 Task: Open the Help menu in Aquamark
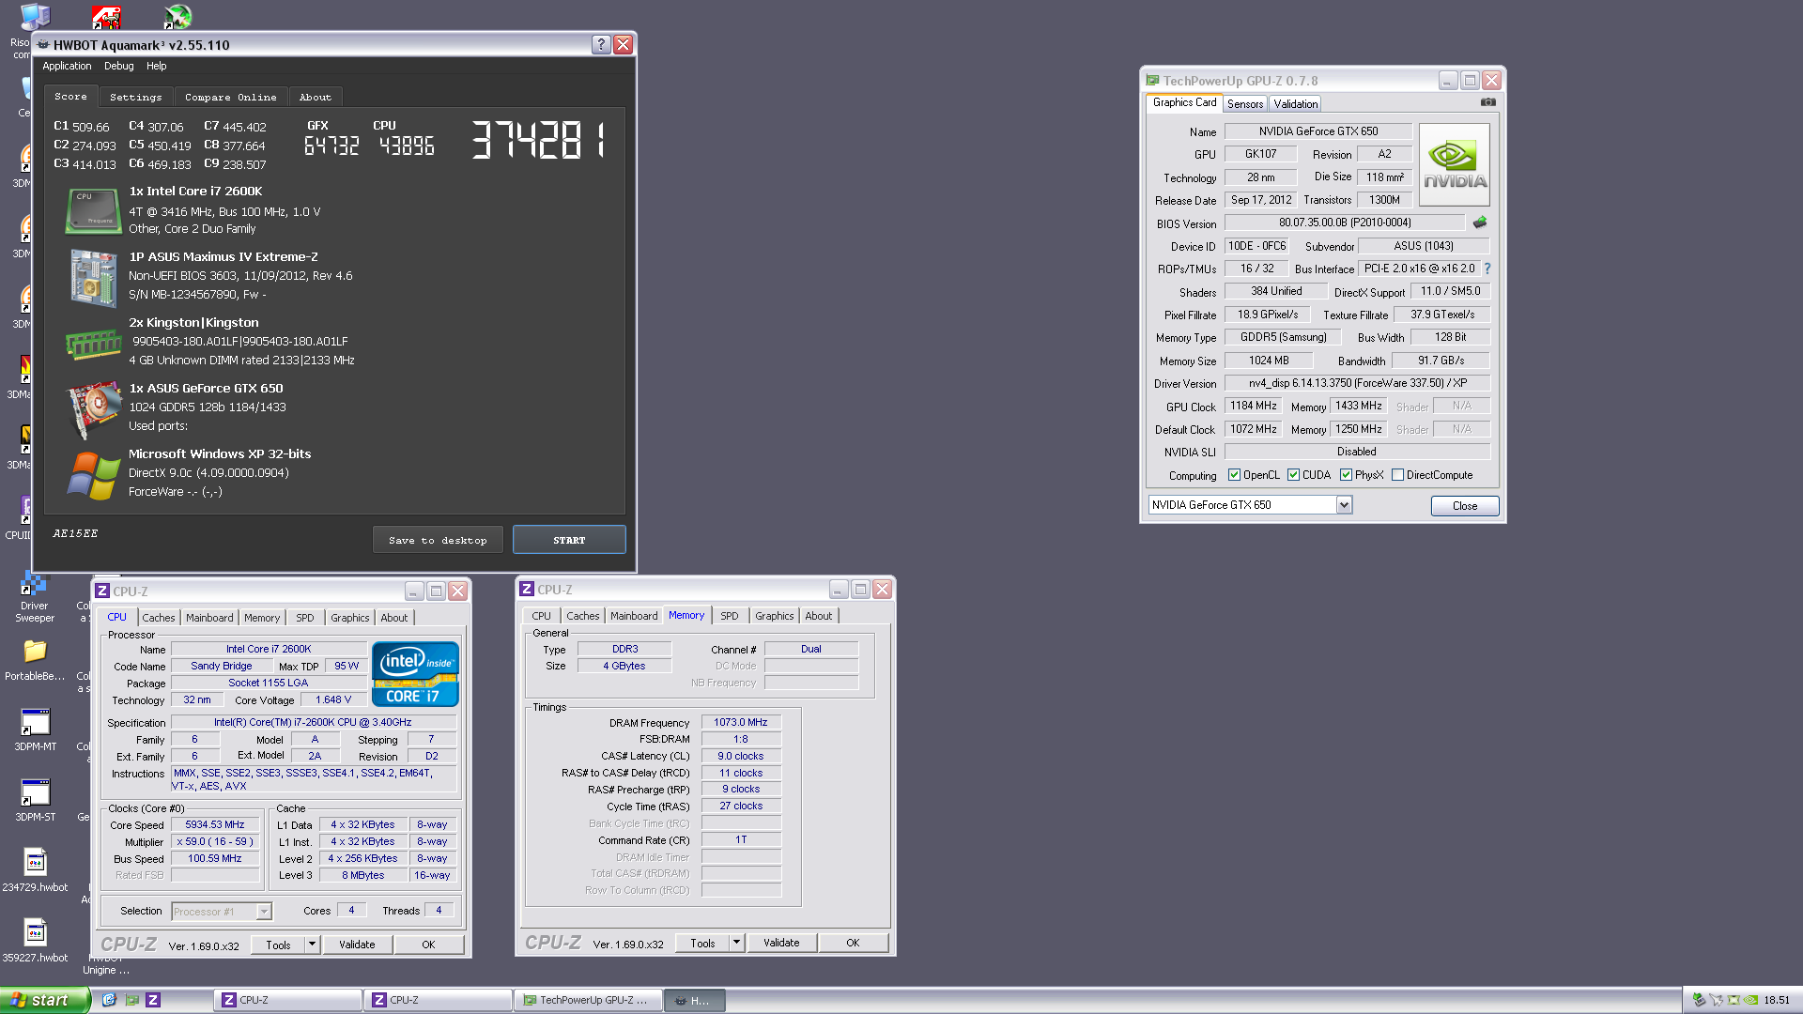157,66
